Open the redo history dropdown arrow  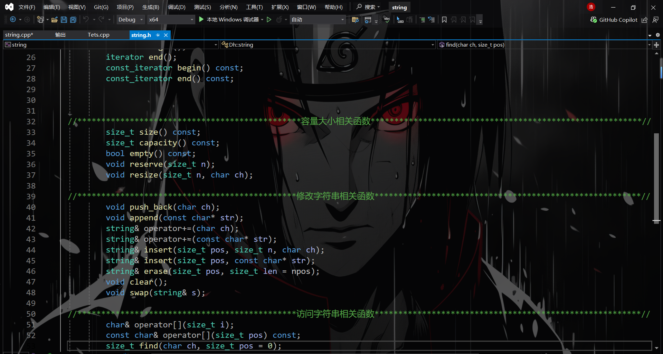(109, 20)
